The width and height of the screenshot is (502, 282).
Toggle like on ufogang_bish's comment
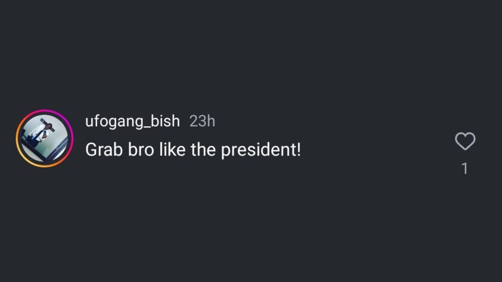465,141
